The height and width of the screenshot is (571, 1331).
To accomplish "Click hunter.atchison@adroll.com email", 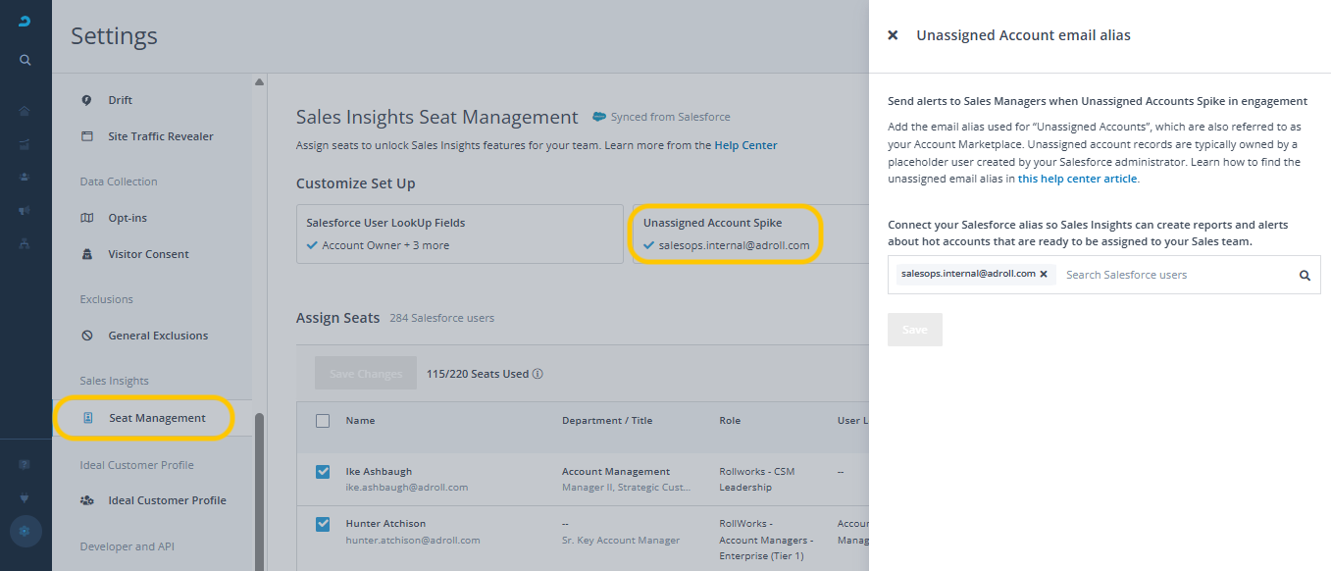I will 413,540.
